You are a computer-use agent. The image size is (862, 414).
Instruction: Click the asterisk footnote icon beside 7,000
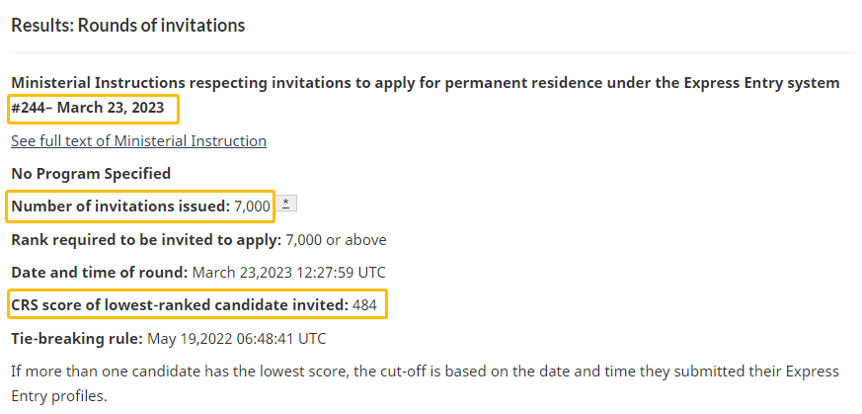[x=287, y=205]
